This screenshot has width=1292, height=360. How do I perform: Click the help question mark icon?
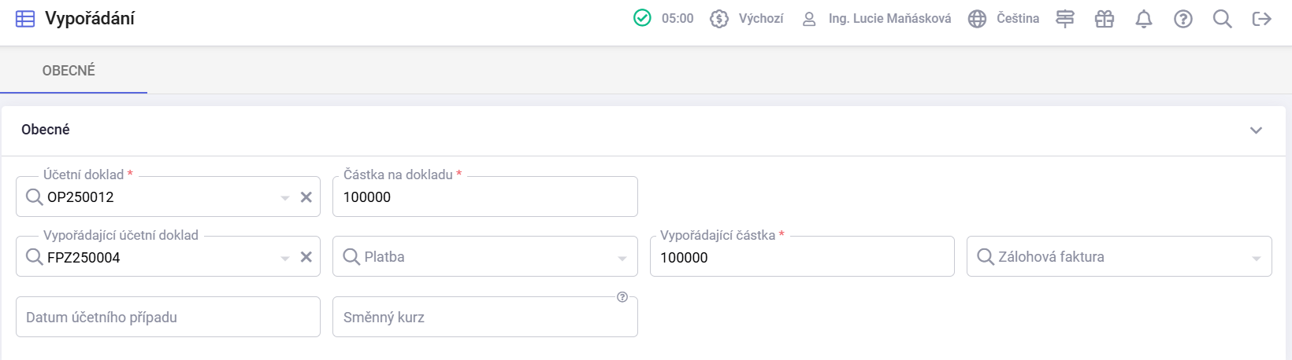pos(1183,19)
